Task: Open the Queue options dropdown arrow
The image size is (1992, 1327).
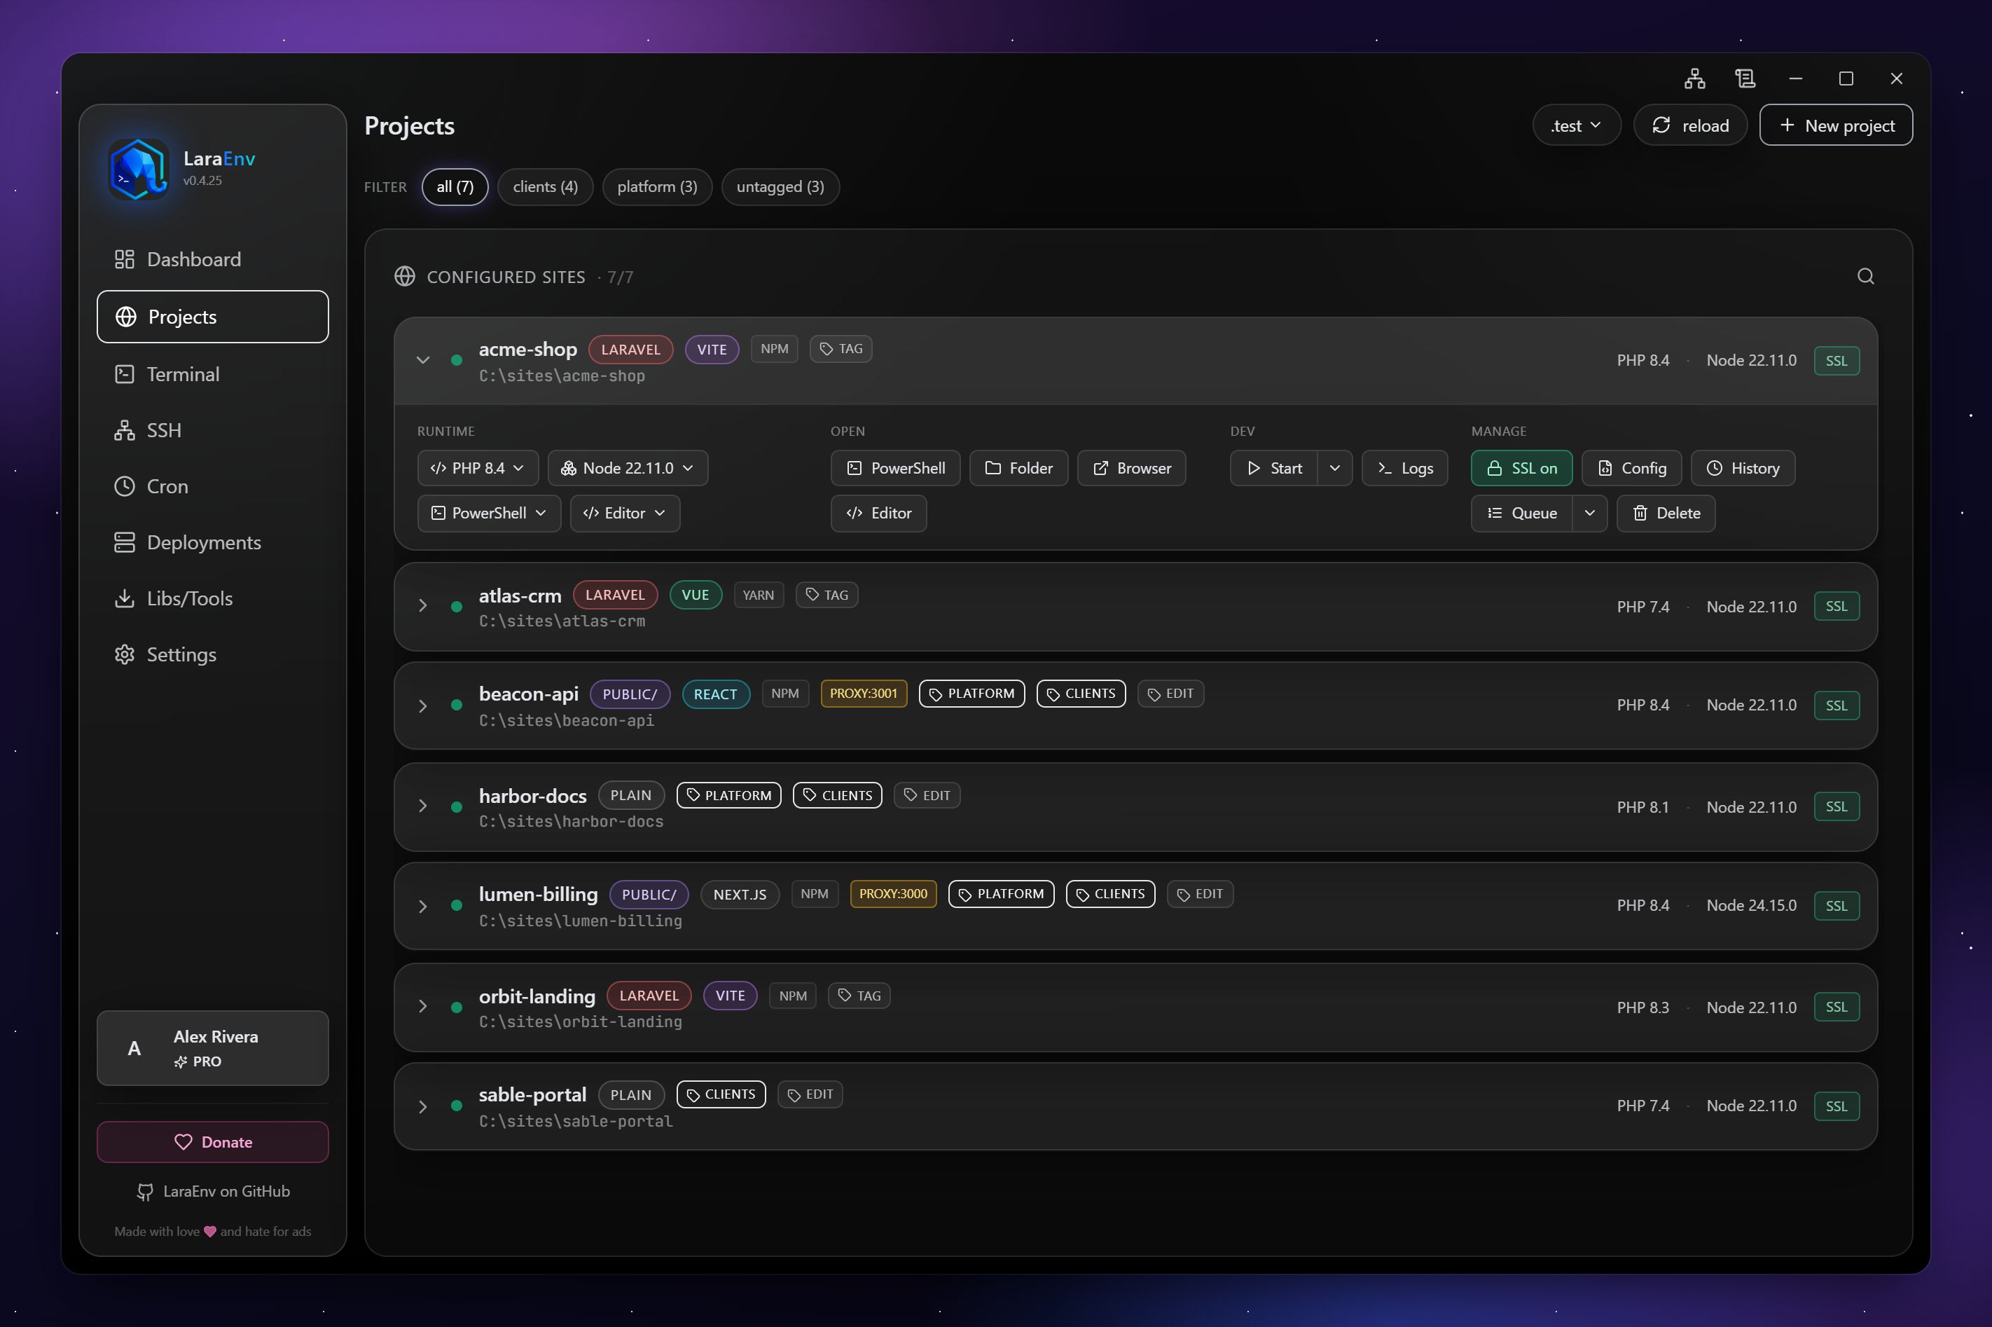Action: (x=1589, y=513)
